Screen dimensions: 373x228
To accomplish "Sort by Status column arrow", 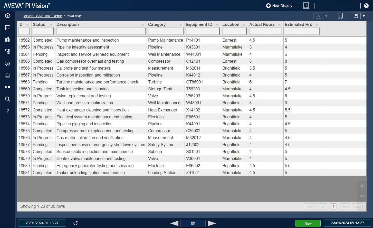I will click(51, 25).
